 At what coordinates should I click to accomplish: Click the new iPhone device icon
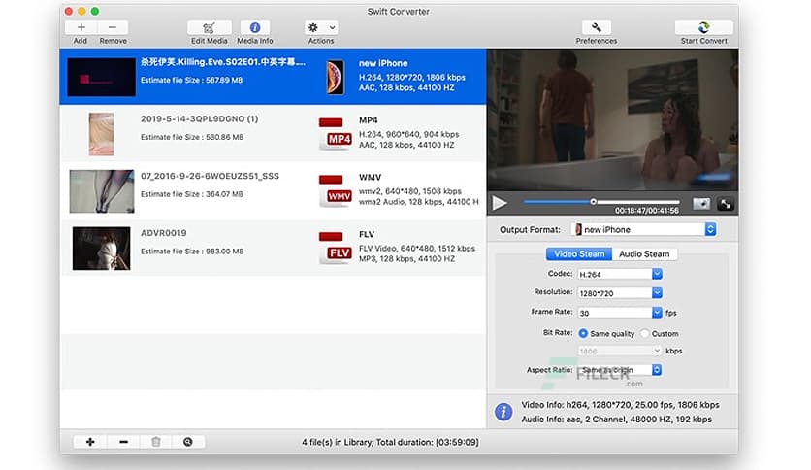(335, 77)
